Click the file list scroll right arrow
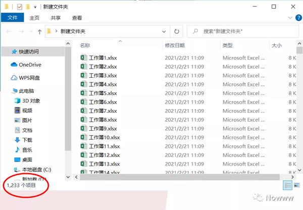This screenshot has width=303, height=210. click(x=292, y=177)
